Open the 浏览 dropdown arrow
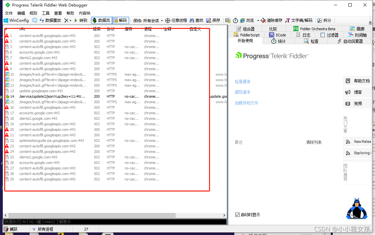 [x=258, y=20]
